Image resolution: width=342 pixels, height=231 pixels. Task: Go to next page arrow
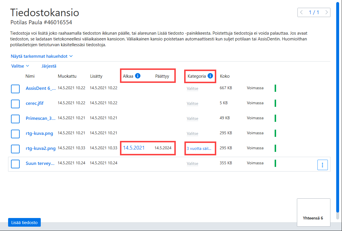326,12
